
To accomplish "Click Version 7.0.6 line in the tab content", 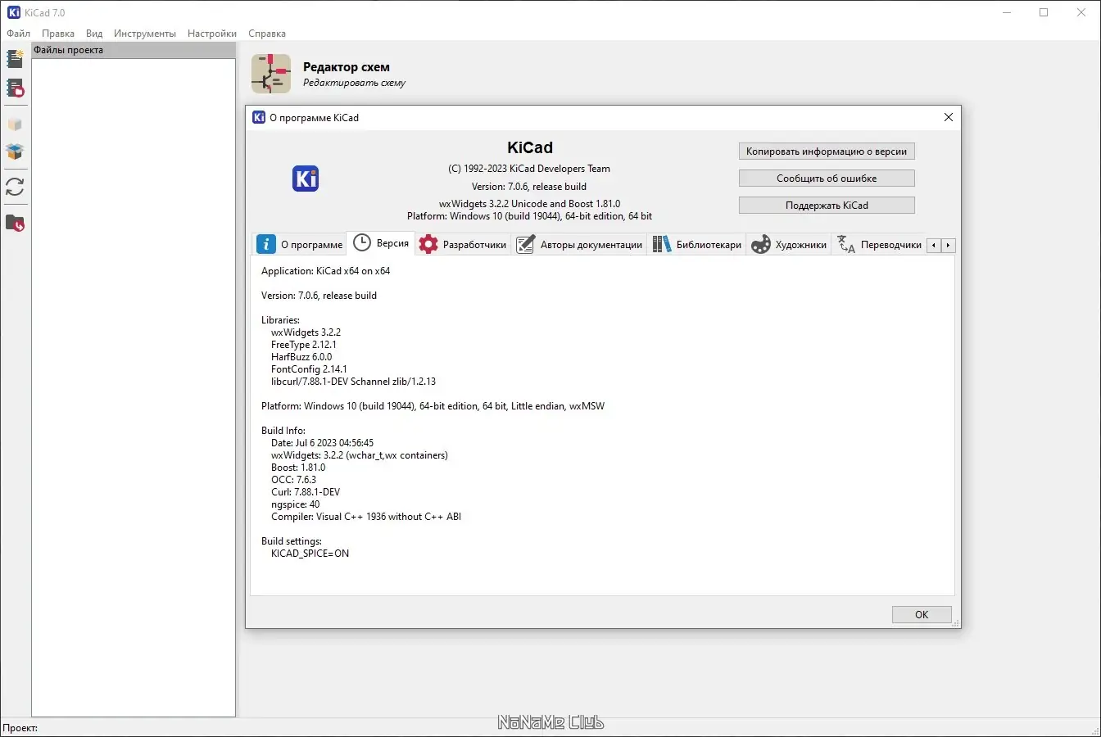I will pos(319,296).
